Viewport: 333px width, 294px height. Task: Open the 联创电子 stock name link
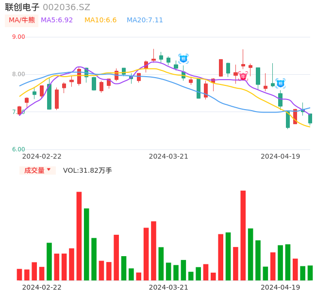(x=22, y=7)
